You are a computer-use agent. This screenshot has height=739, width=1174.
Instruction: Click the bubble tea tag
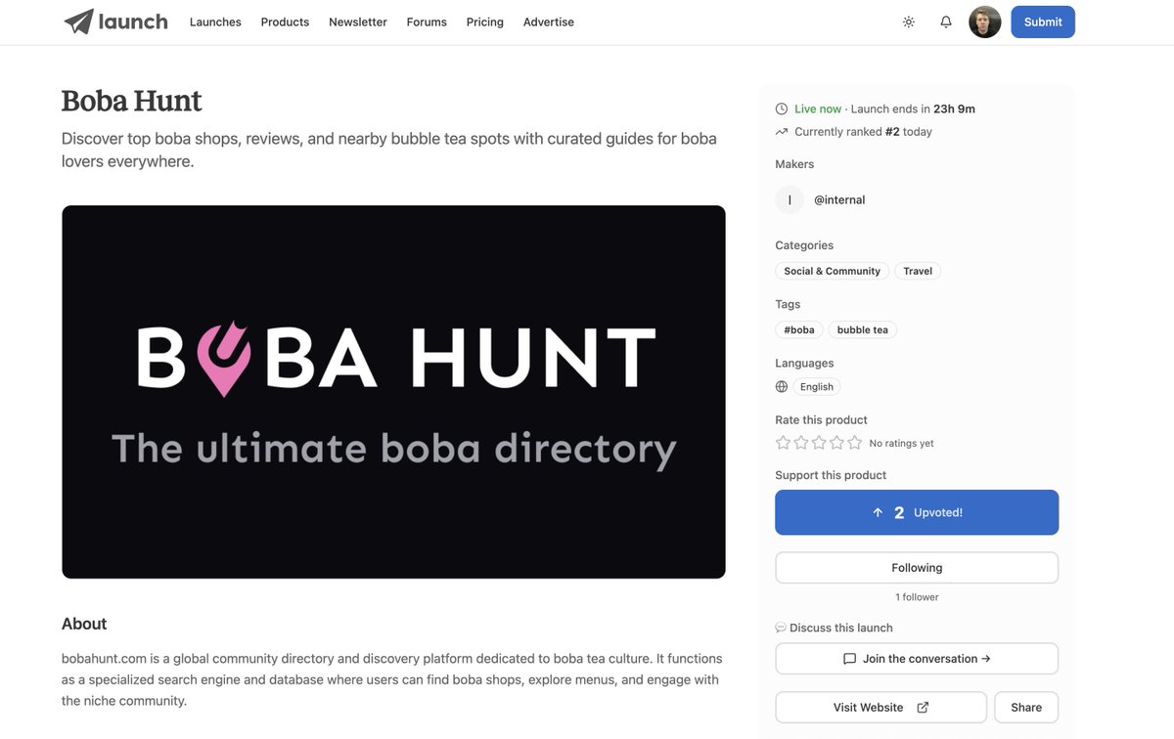(863, 329)
